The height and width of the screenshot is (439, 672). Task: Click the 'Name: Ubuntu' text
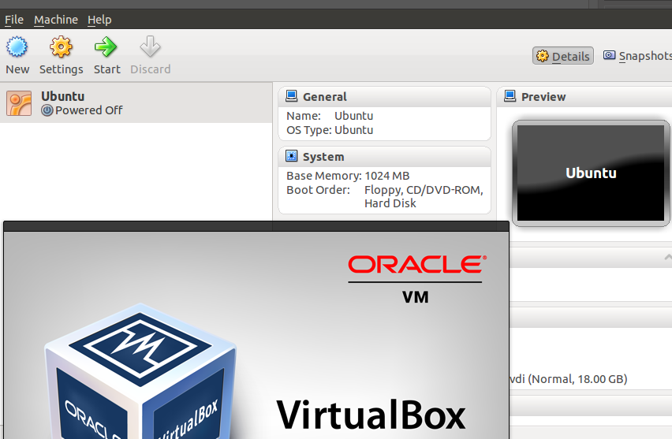pos(330,116)
